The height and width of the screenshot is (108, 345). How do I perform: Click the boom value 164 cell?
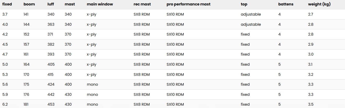26,64
